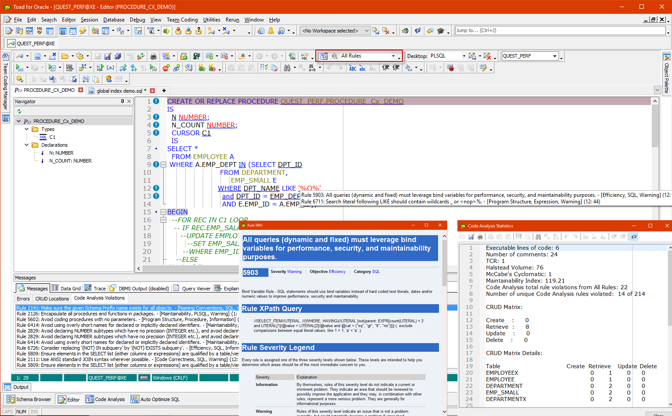Click the Navigator refresh icon
672x416 pixels.
pyautogui.click(x=19, y=112)
